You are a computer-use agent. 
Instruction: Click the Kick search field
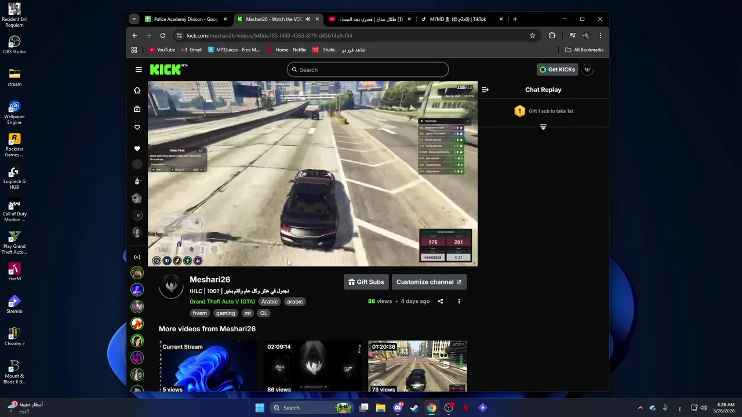368,69
